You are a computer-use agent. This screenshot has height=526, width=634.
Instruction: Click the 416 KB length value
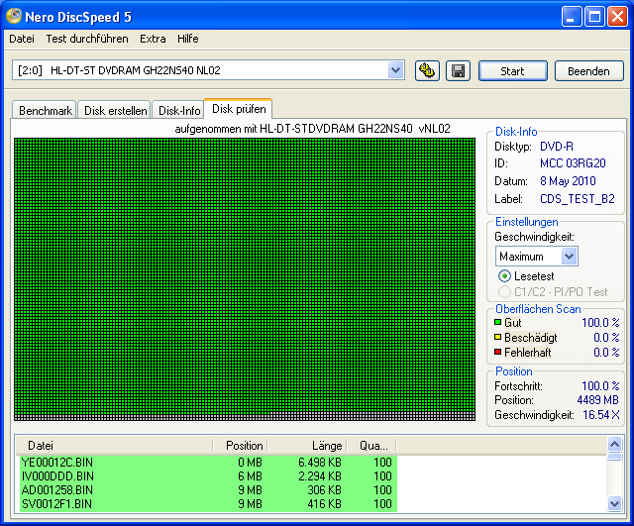324,504
